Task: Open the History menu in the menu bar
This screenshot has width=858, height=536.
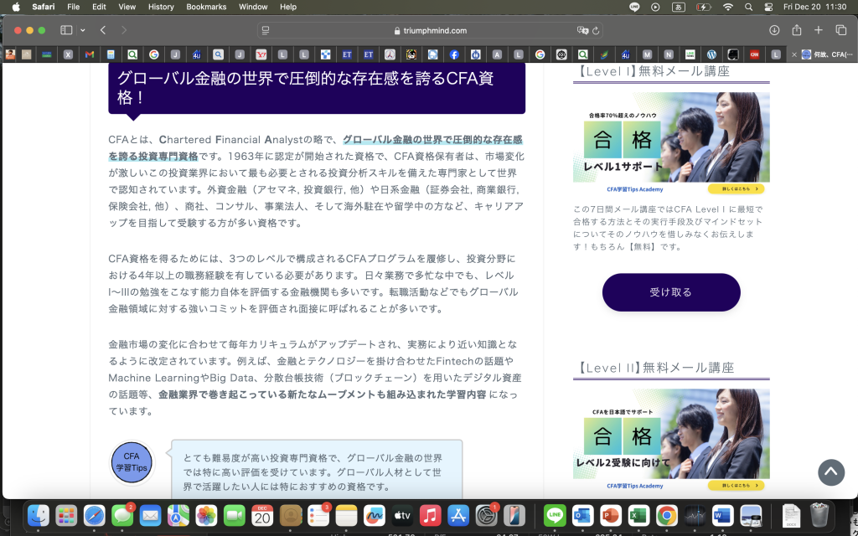Action: tap(160, 7)
